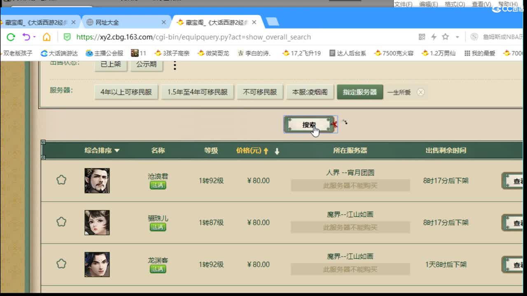Screen dimensions: 527x296
Task: Open bookmark named 11
Action: click(x=139, y=53)
